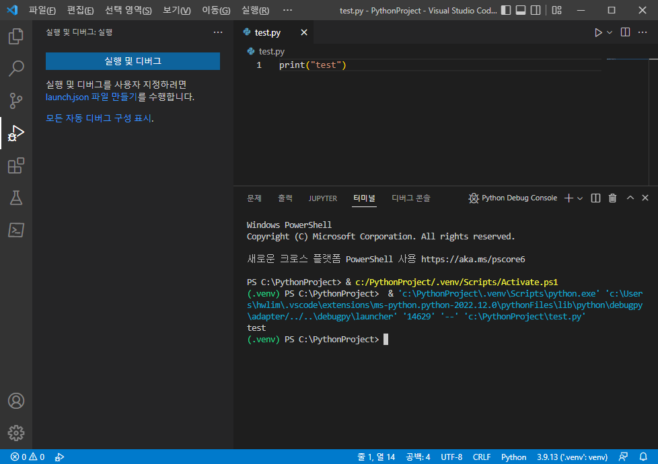Screen dimensions: 658x464
Task: Change line ending CRLF in status bar
Action: (x=482, y=457)
